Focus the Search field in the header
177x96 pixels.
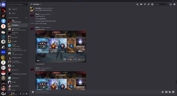click(x=161, y=4)
